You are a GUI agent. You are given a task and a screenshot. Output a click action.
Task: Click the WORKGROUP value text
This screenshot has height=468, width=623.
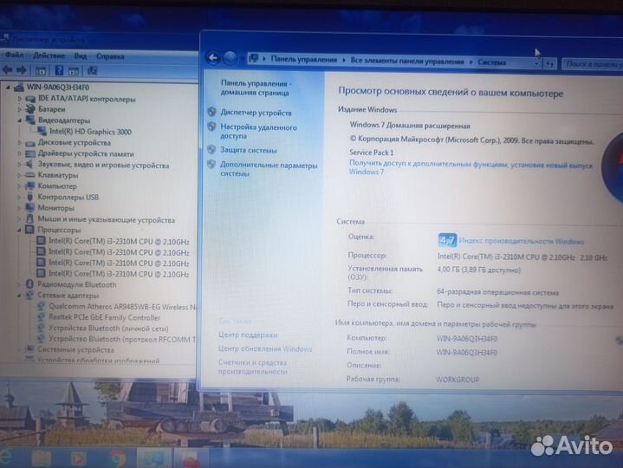(x=458, y=380)
